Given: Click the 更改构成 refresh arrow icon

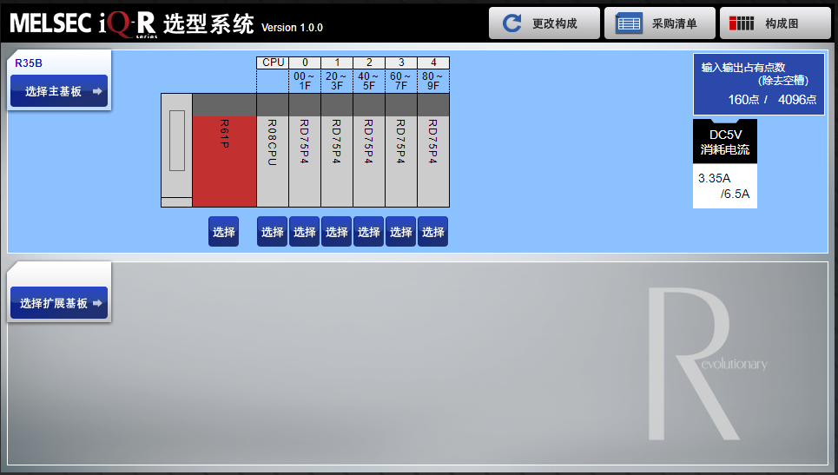Looking at the screenshot, I should [513, 23].
